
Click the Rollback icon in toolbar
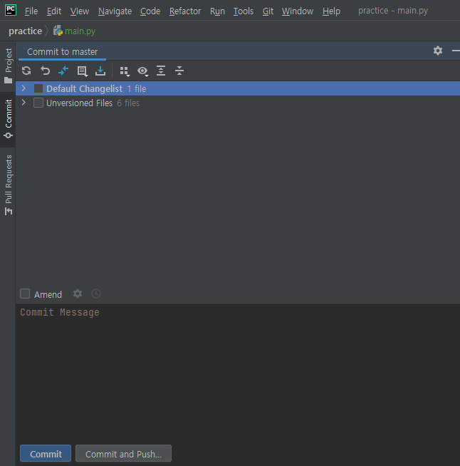[x=45, y=71]
